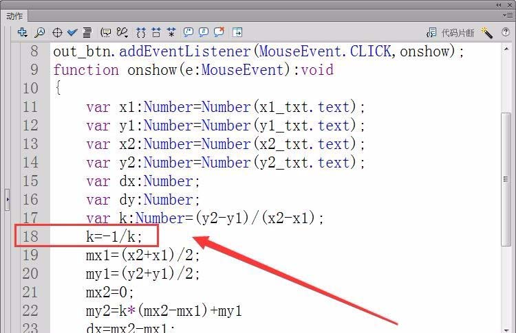The height and width of the screenshot is (333, 516).
Task: Open the Find magnifier tool
Action: (40, 32)
